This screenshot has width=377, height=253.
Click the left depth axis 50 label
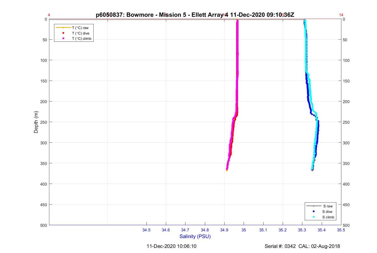click(x=45, y=40)
